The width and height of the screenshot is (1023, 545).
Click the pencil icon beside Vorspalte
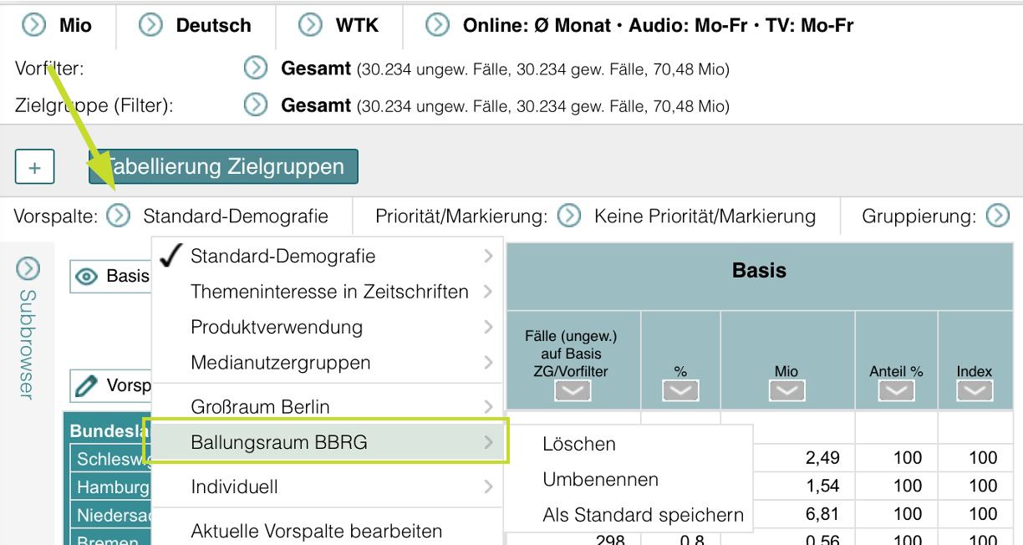tap(87, 385)
